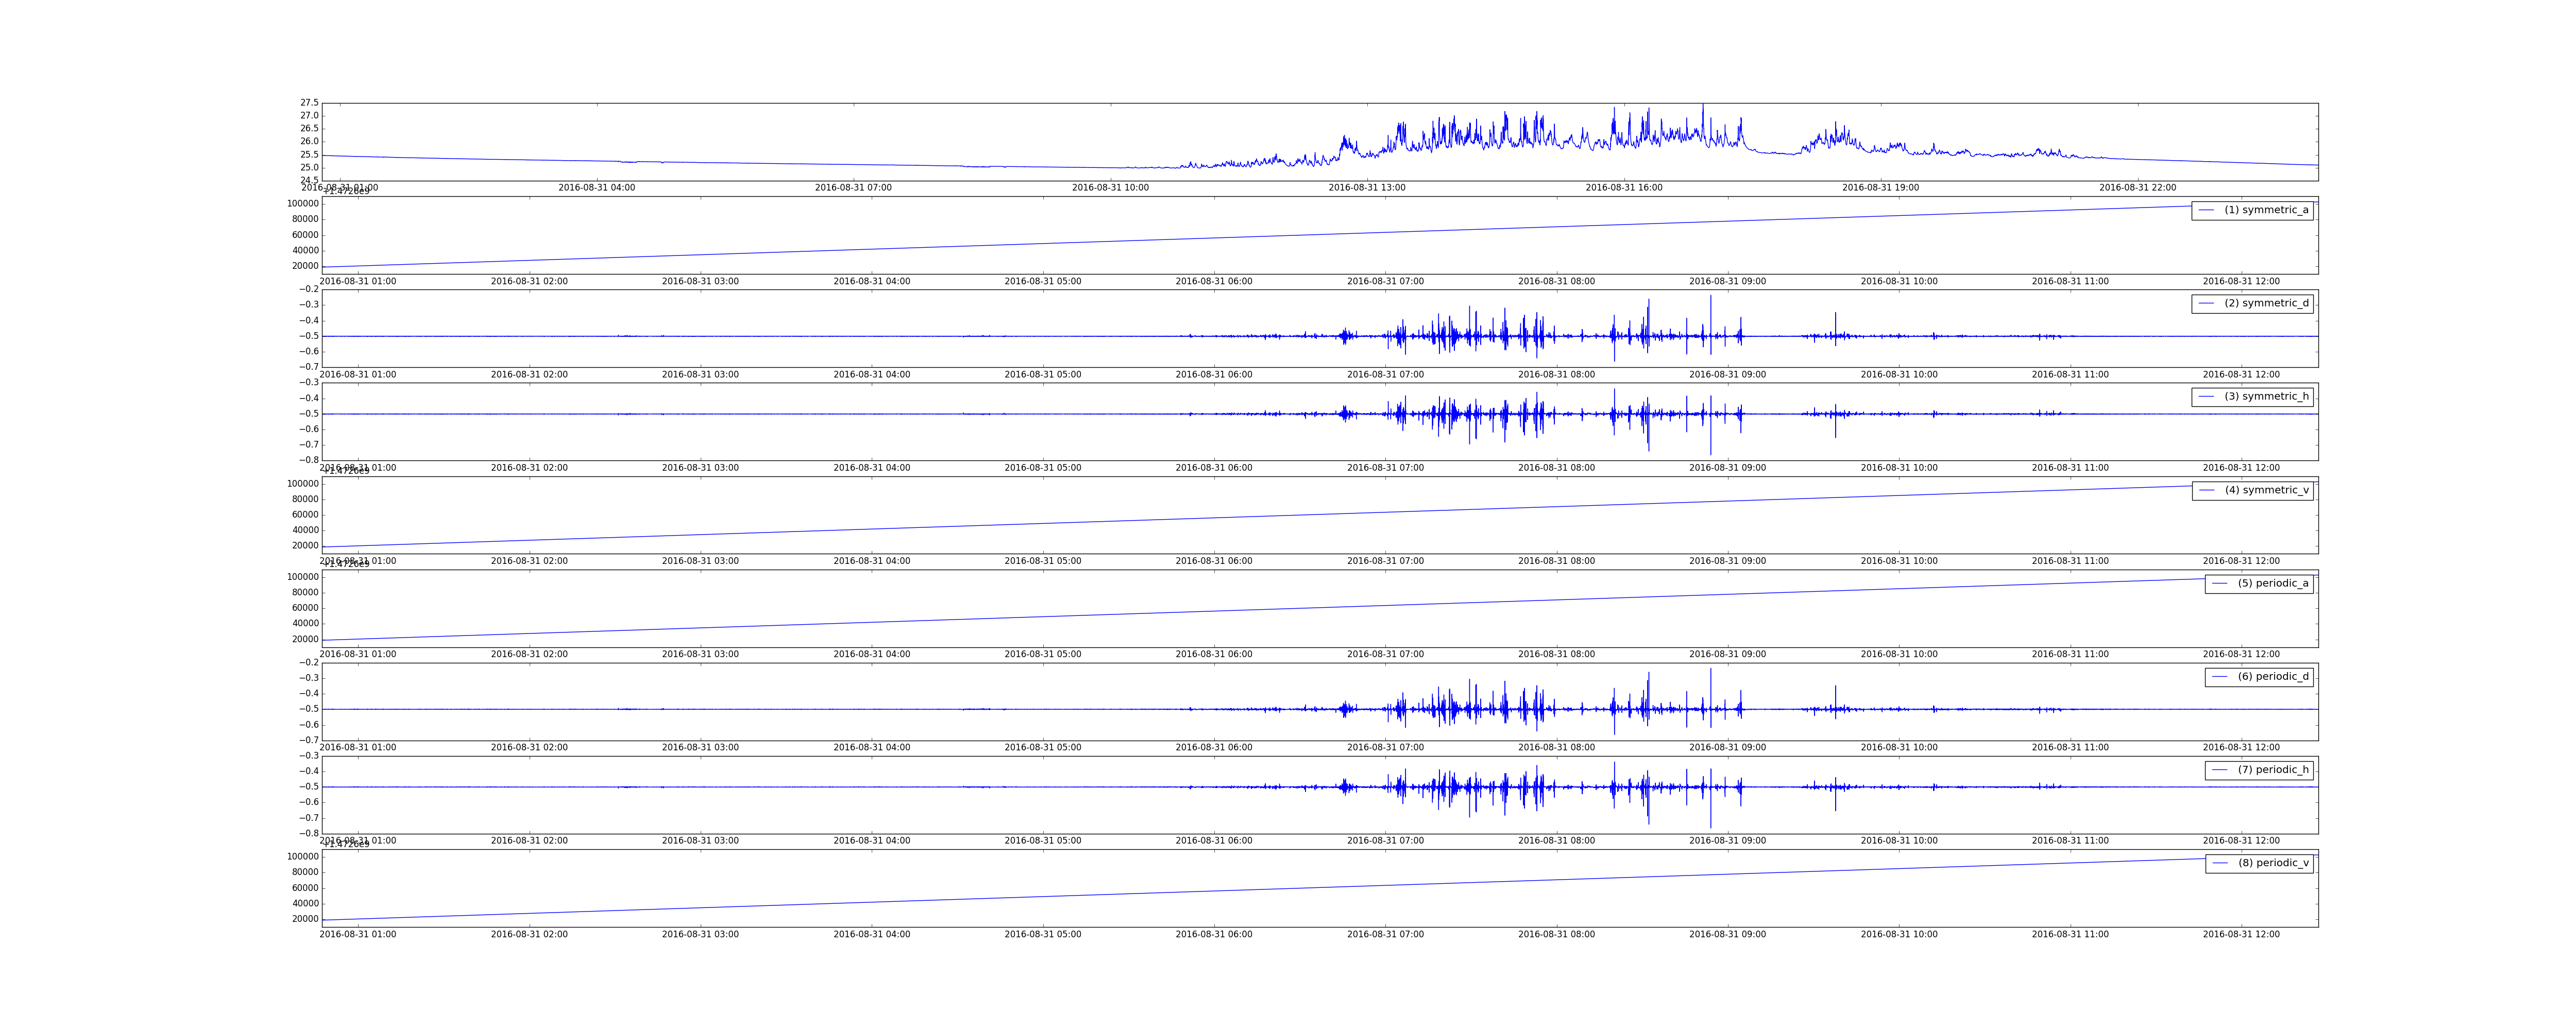The image size is (2576, 1030).
Task: Click the 20000 y-tick in periodic_v plot
Action: tap(305, 919)
